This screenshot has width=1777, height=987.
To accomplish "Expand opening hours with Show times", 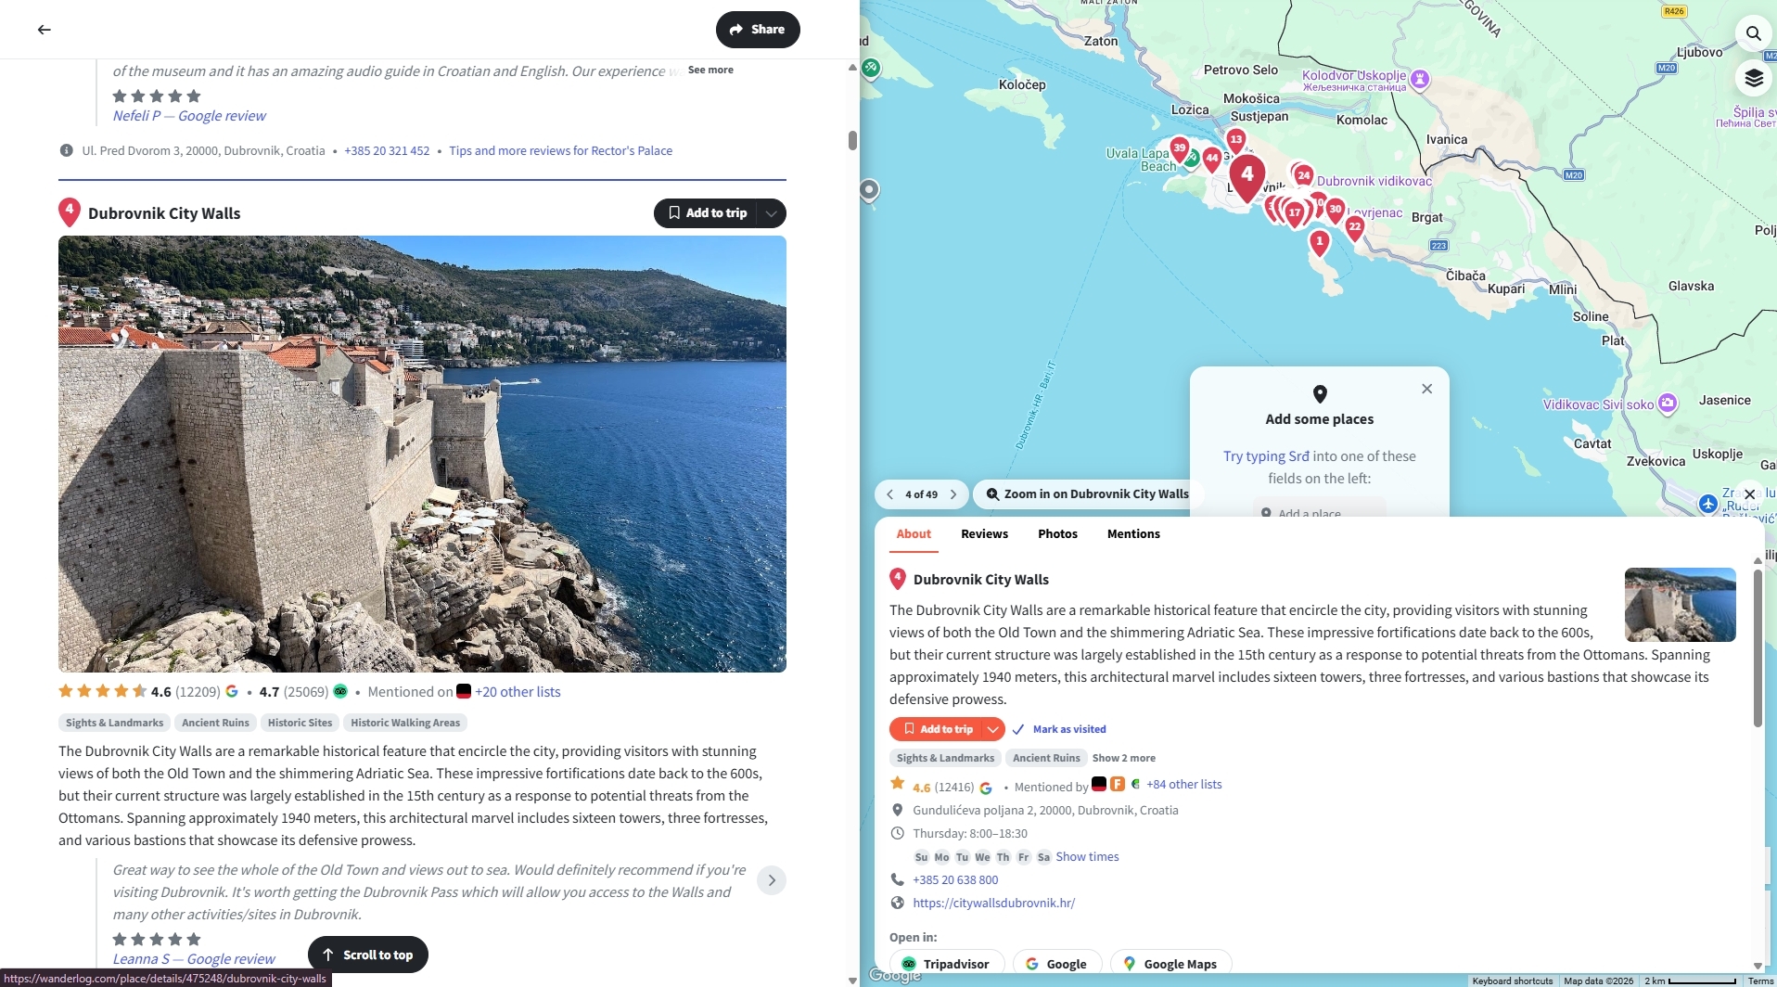I will pyautogui.click(x=1087, y=857).
